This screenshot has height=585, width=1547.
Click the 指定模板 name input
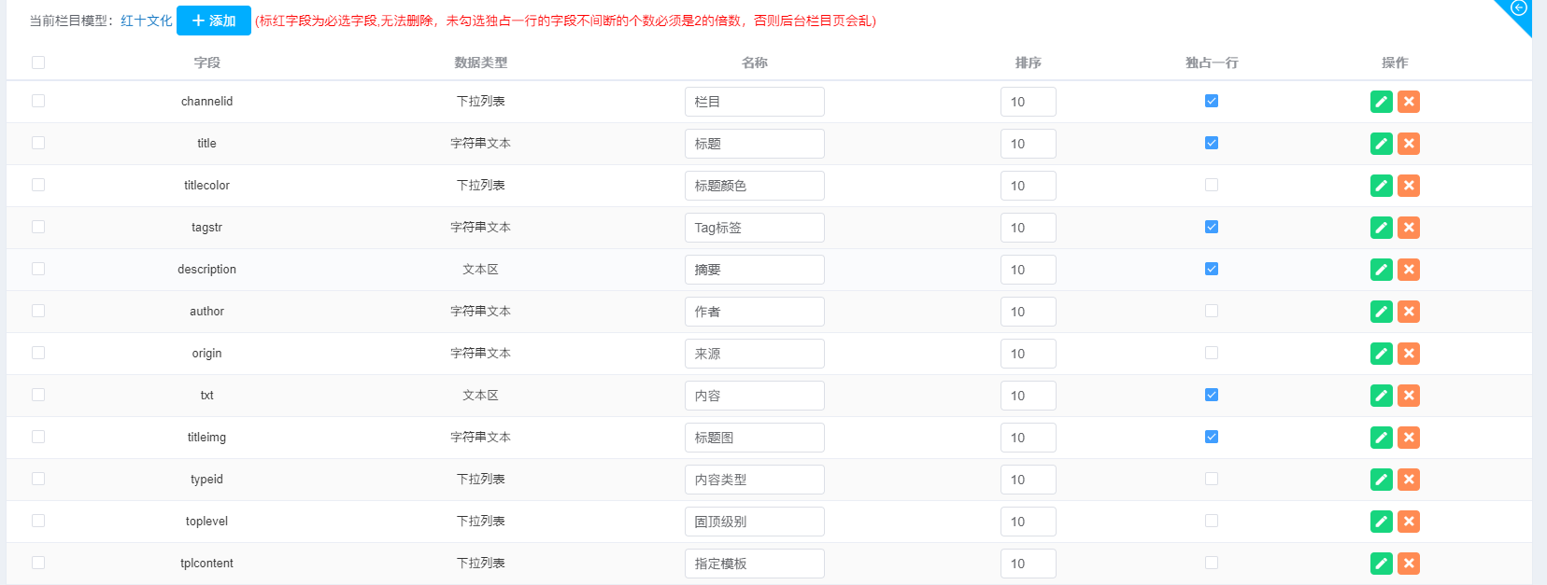pyautogui.click(x=755, y=564)
